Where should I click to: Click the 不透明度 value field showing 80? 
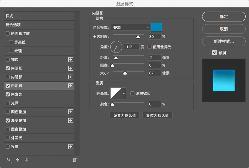(155, 36)
